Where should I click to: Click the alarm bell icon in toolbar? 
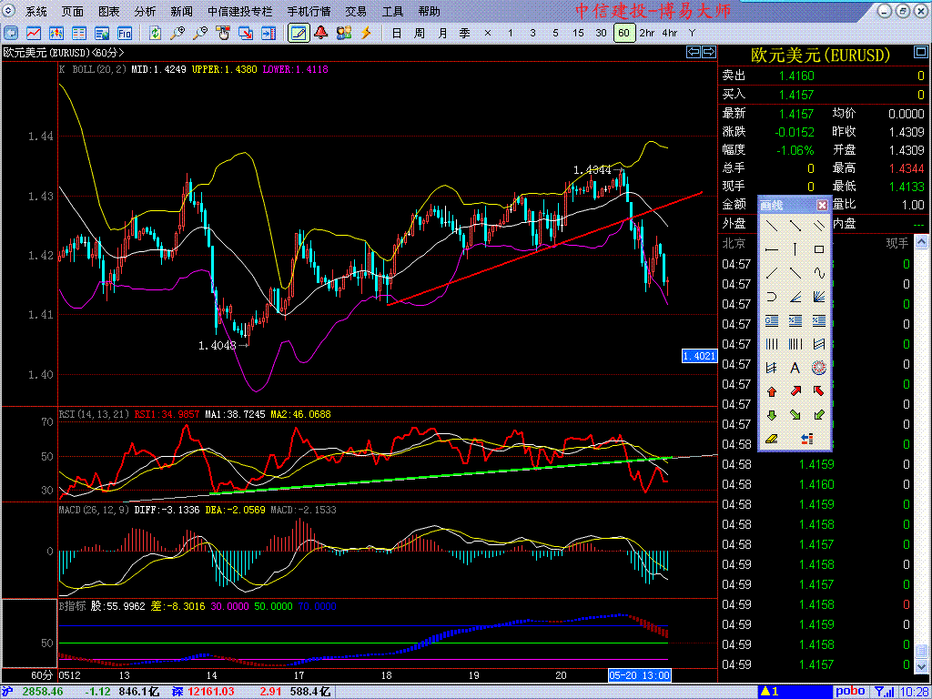click(320, 33)
